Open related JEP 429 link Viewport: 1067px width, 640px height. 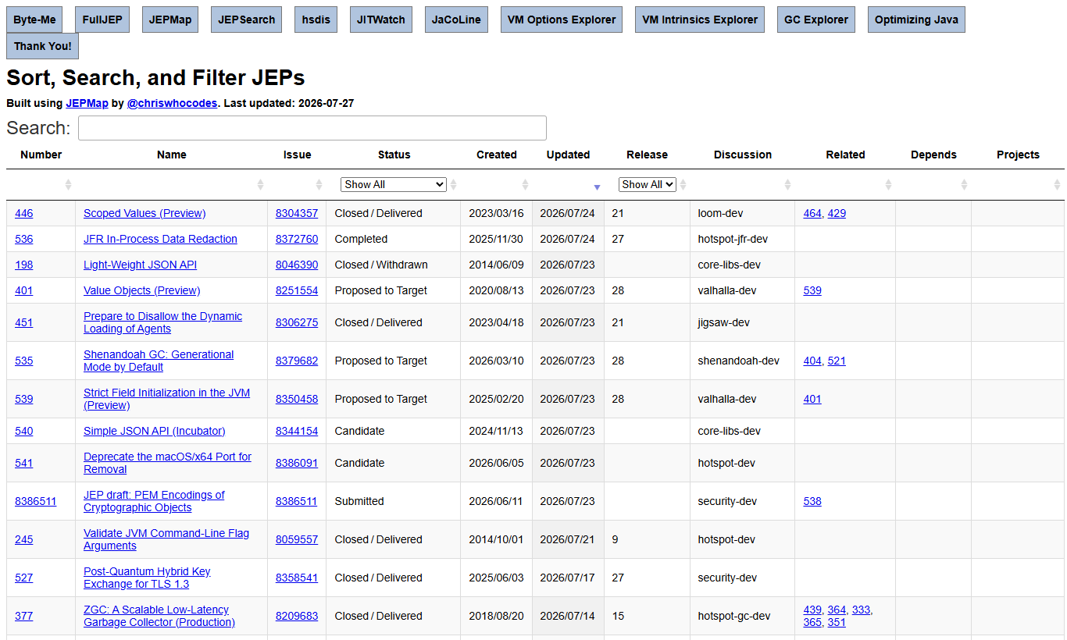[837, 213]
